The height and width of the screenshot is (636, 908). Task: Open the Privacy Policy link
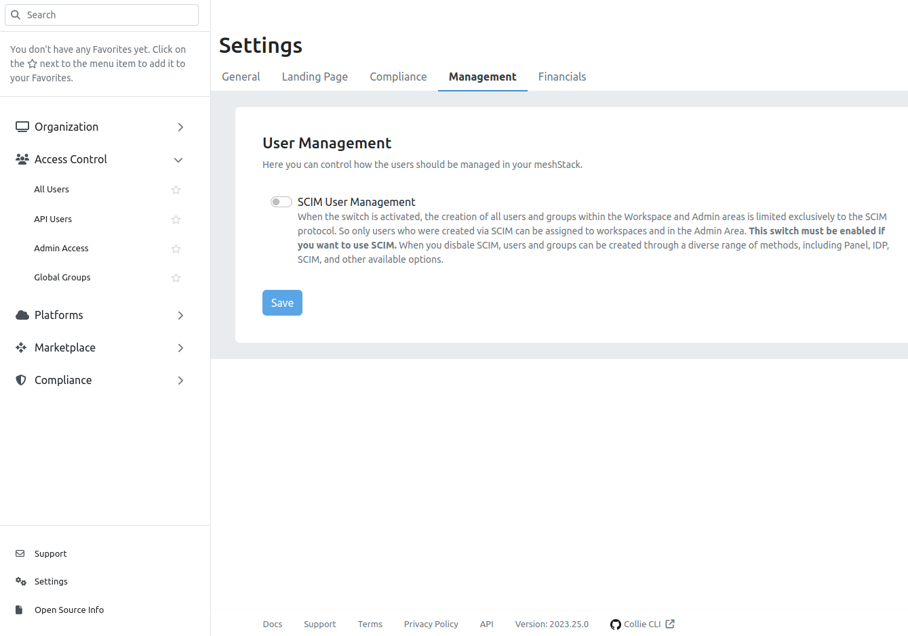pyautogui.click(x=431, y=624)
